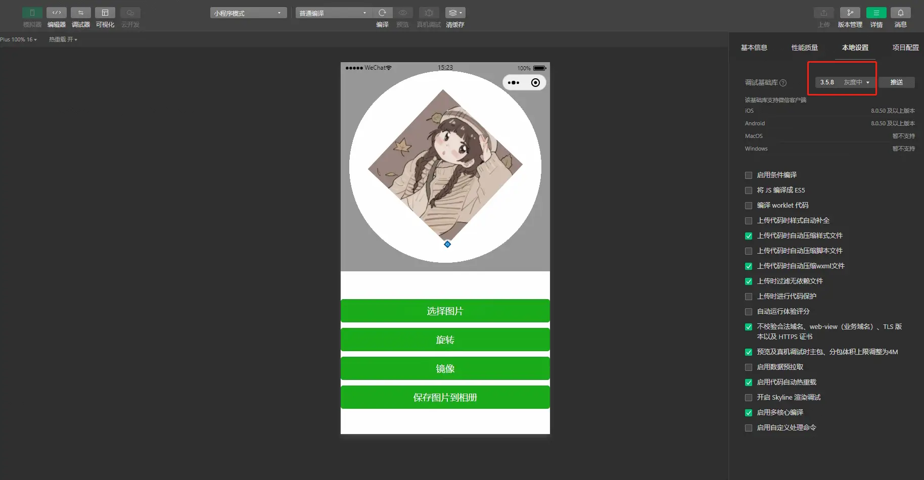Image resolution: width=924 pixels, height=480 pixels.
Task: Click the 选择图片 green button
Action: pyautogui.click(x=445, y=311)
